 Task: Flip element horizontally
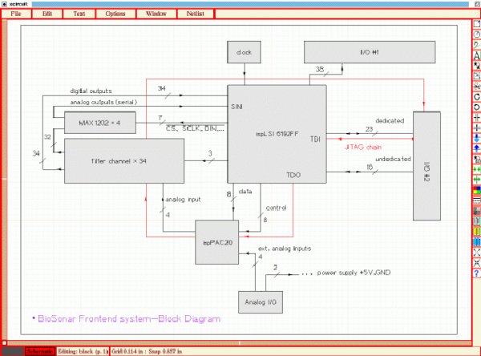(477, 118)
